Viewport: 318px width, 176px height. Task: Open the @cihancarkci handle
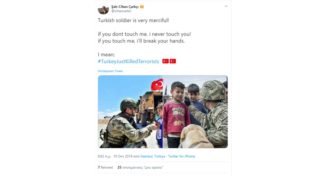121,11
